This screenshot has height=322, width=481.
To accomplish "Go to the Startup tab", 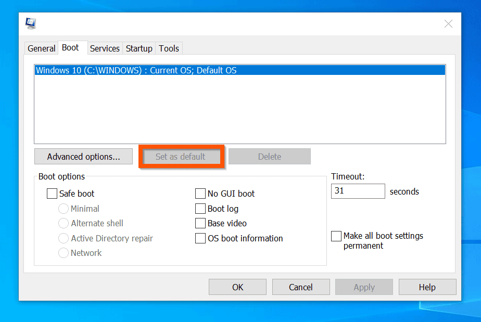I will tap(139, 48).
